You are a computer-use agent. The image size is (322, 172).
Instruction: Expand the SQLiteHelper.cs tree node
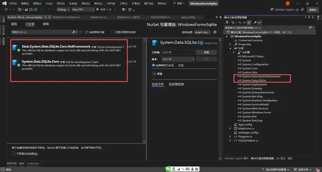[x=230, y=140]
